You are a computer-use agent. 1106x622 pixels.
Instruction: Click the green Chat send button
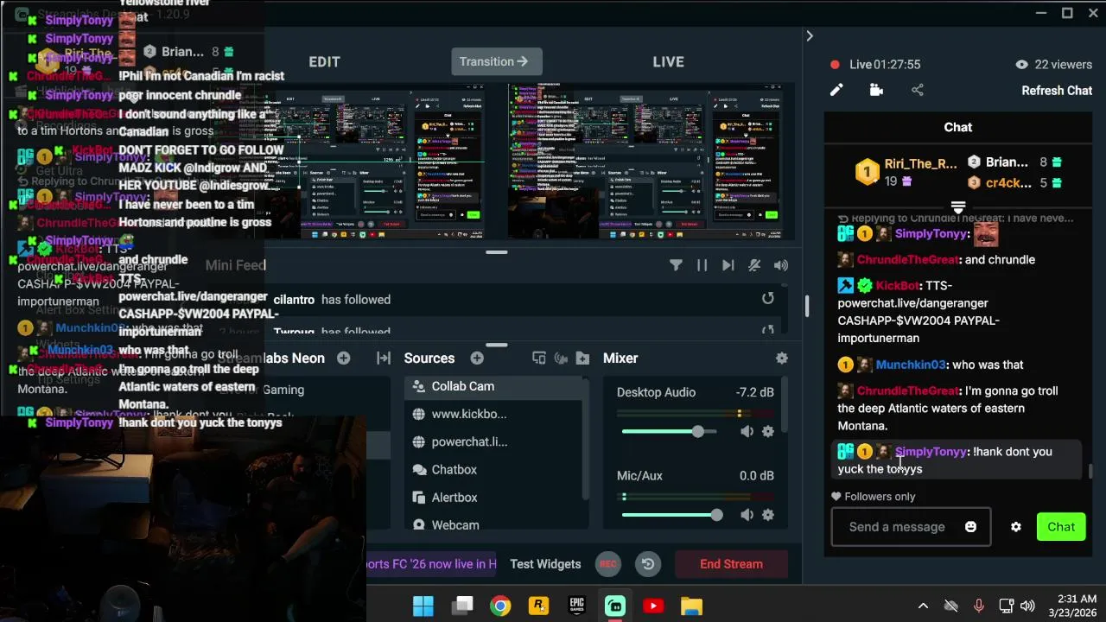click(x=1061, y=527)
